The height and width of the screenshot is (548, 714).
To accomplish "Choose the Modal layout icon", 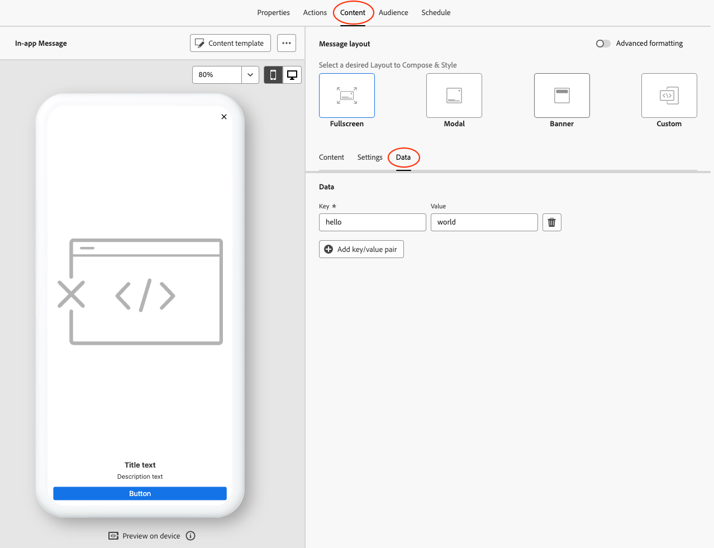I will [x=454, y=96].
